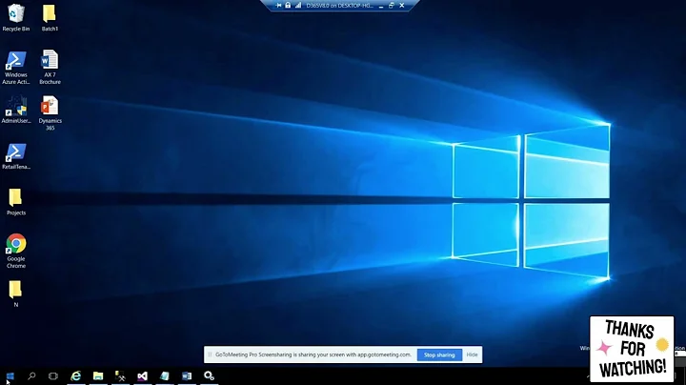Check connection signal strength icon
Image resolution: width=686 pixels, height=385 pixels.
(x=298, y=6)
